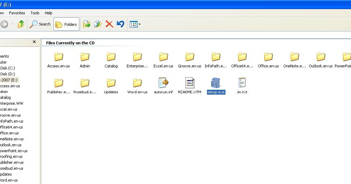Viewport: 351px width, 184px height.
Task: Select the Office.en-us folder icon
Action: point(268,57)
